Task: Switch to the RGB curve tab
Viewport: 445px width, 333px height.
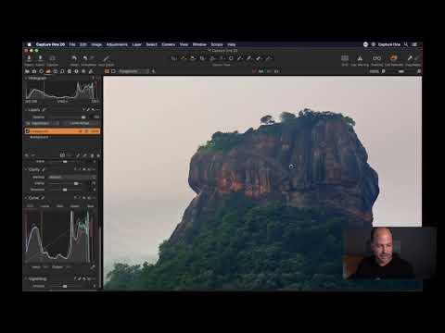Action: tap(30, 206)
